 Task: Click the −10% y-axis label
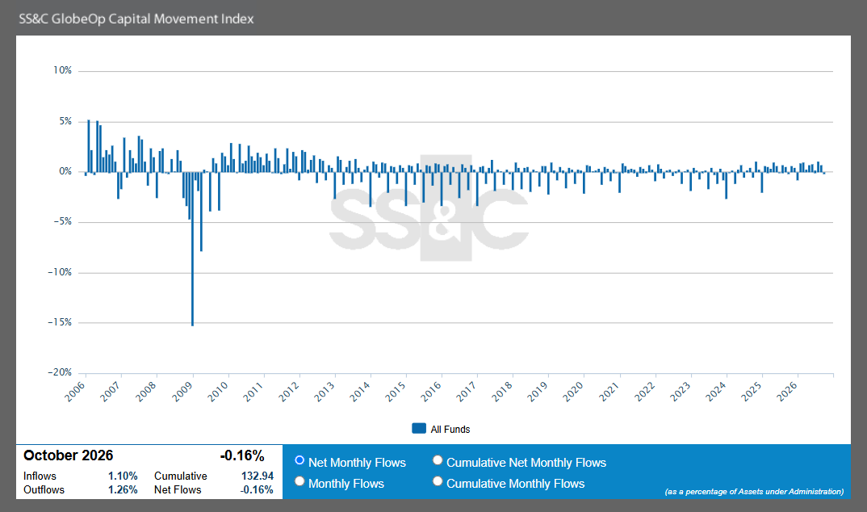point(60,272)
